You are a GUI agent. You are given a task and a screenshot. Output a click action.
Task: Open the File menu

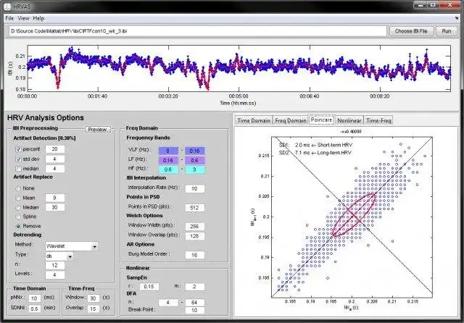[9, 18]
